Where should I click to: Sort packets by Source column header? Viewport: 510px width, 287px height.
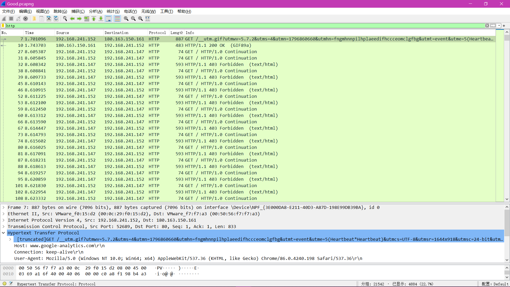(79, 33)
